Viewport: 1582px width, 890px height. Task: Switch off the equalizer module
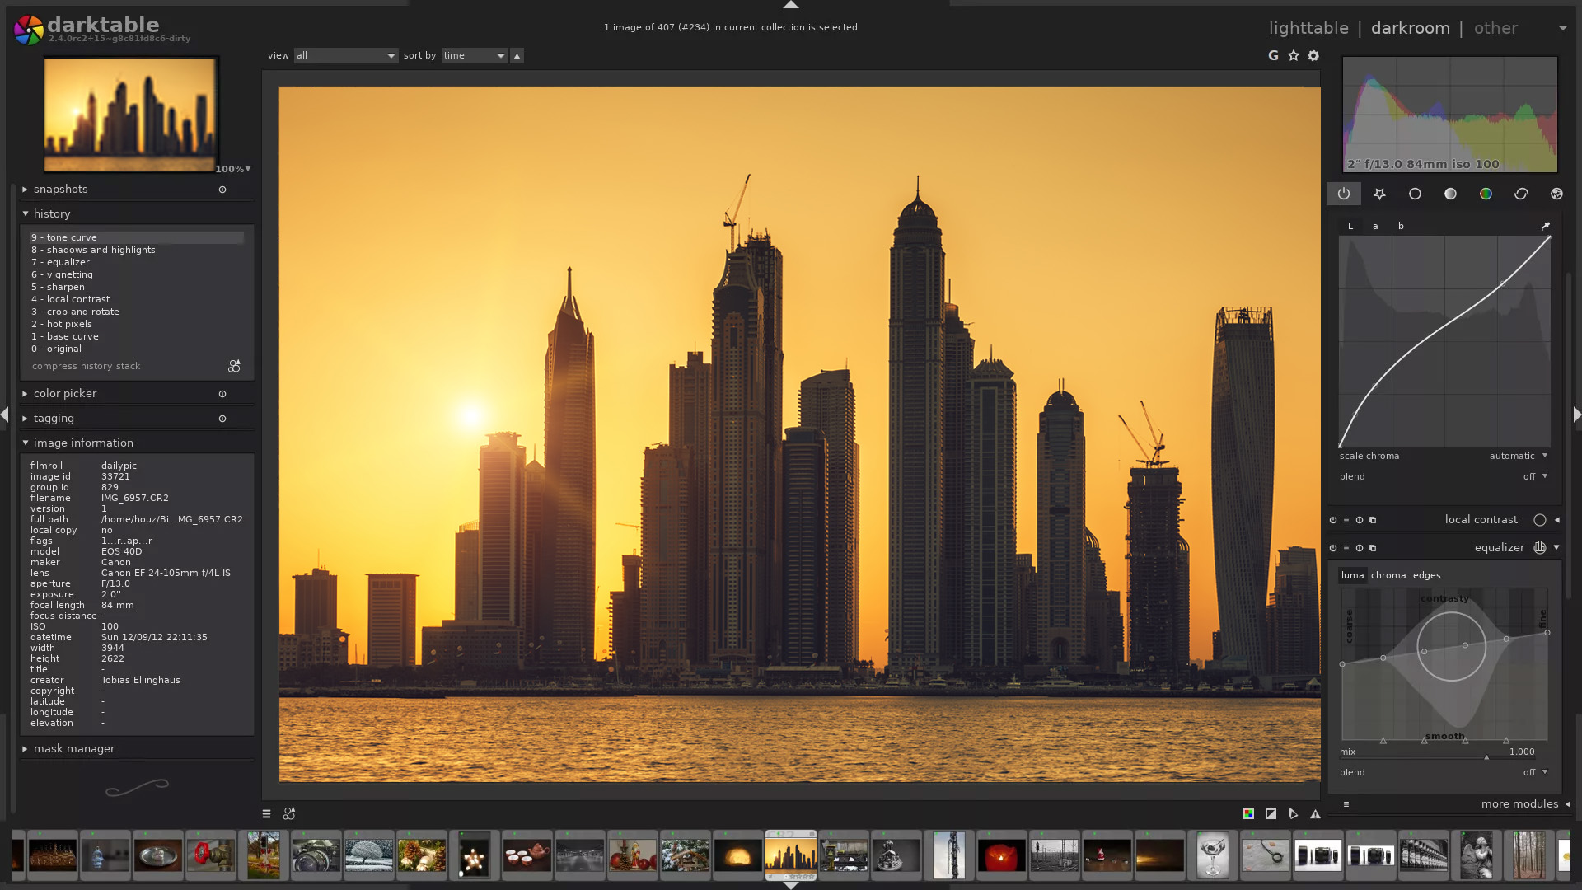click(x=1333, y=548)
